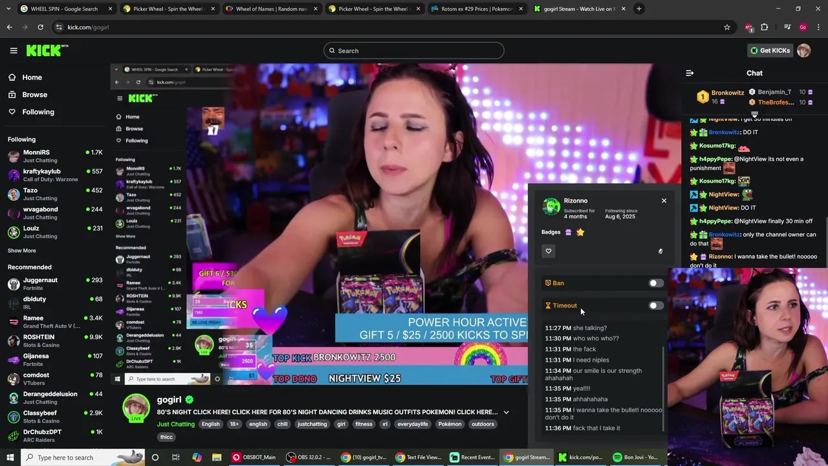The height and width of the screenshot is (466, 828).
Task: Expand the gift leaderboard handle
Action: [x=754, y=114]
